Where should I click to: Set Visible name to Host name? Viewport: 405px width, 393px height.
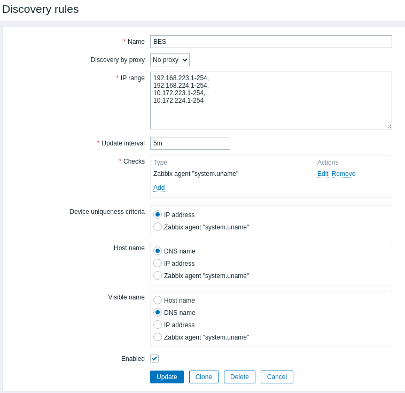[158, 300]
